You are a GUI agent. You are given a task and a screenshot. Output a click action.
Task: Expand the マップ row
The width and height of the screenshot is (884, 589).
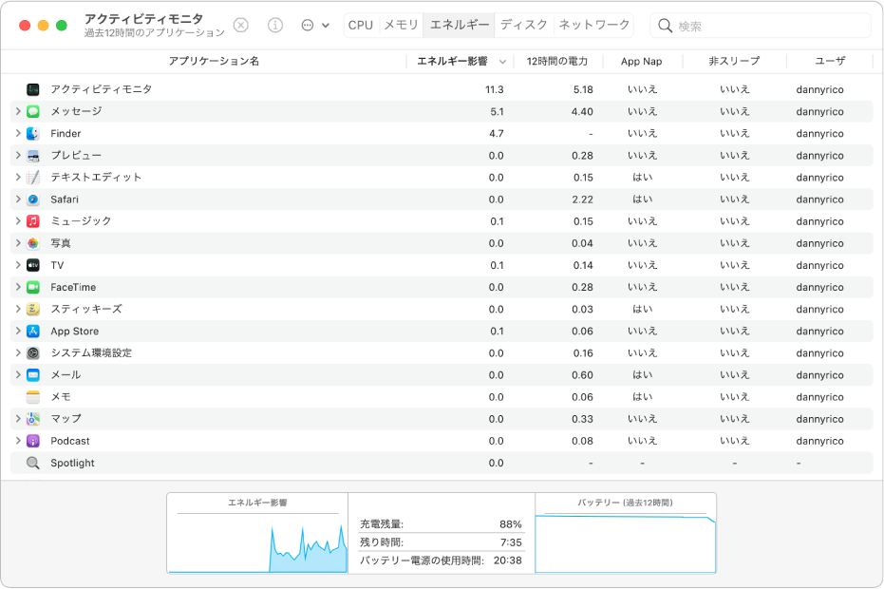pyautogui.click(x=18, y=419)
